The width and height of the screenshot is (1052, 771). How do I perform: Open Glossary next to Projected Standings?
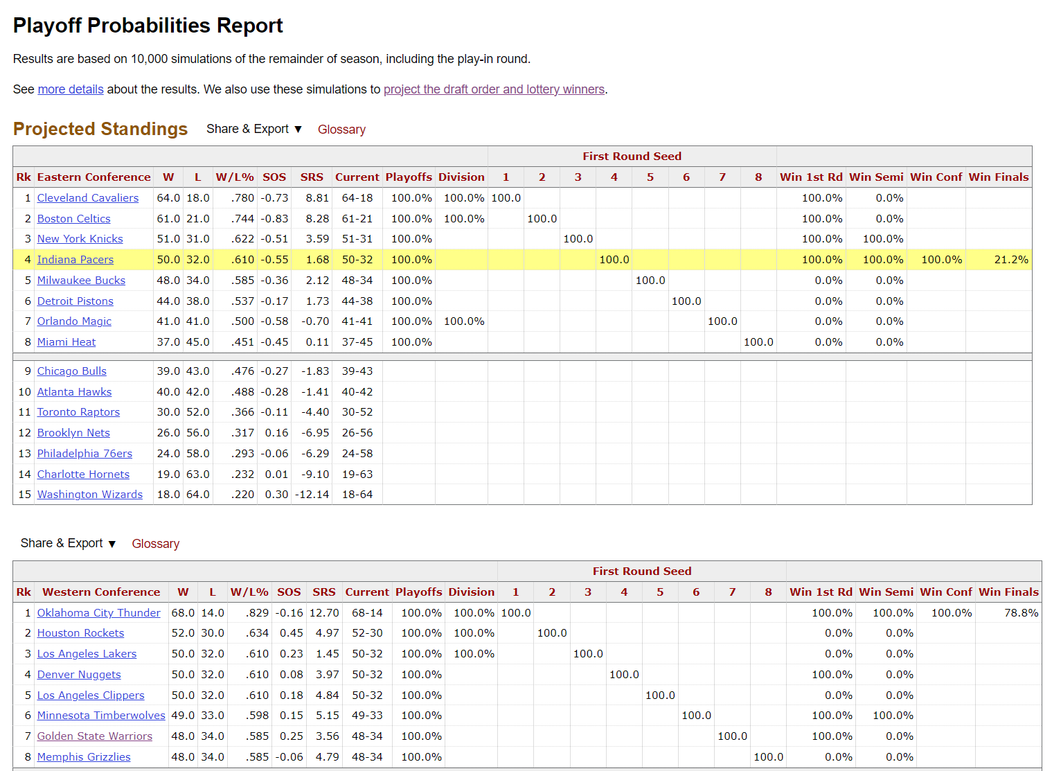pyautogui.click(x=341, y=130)
